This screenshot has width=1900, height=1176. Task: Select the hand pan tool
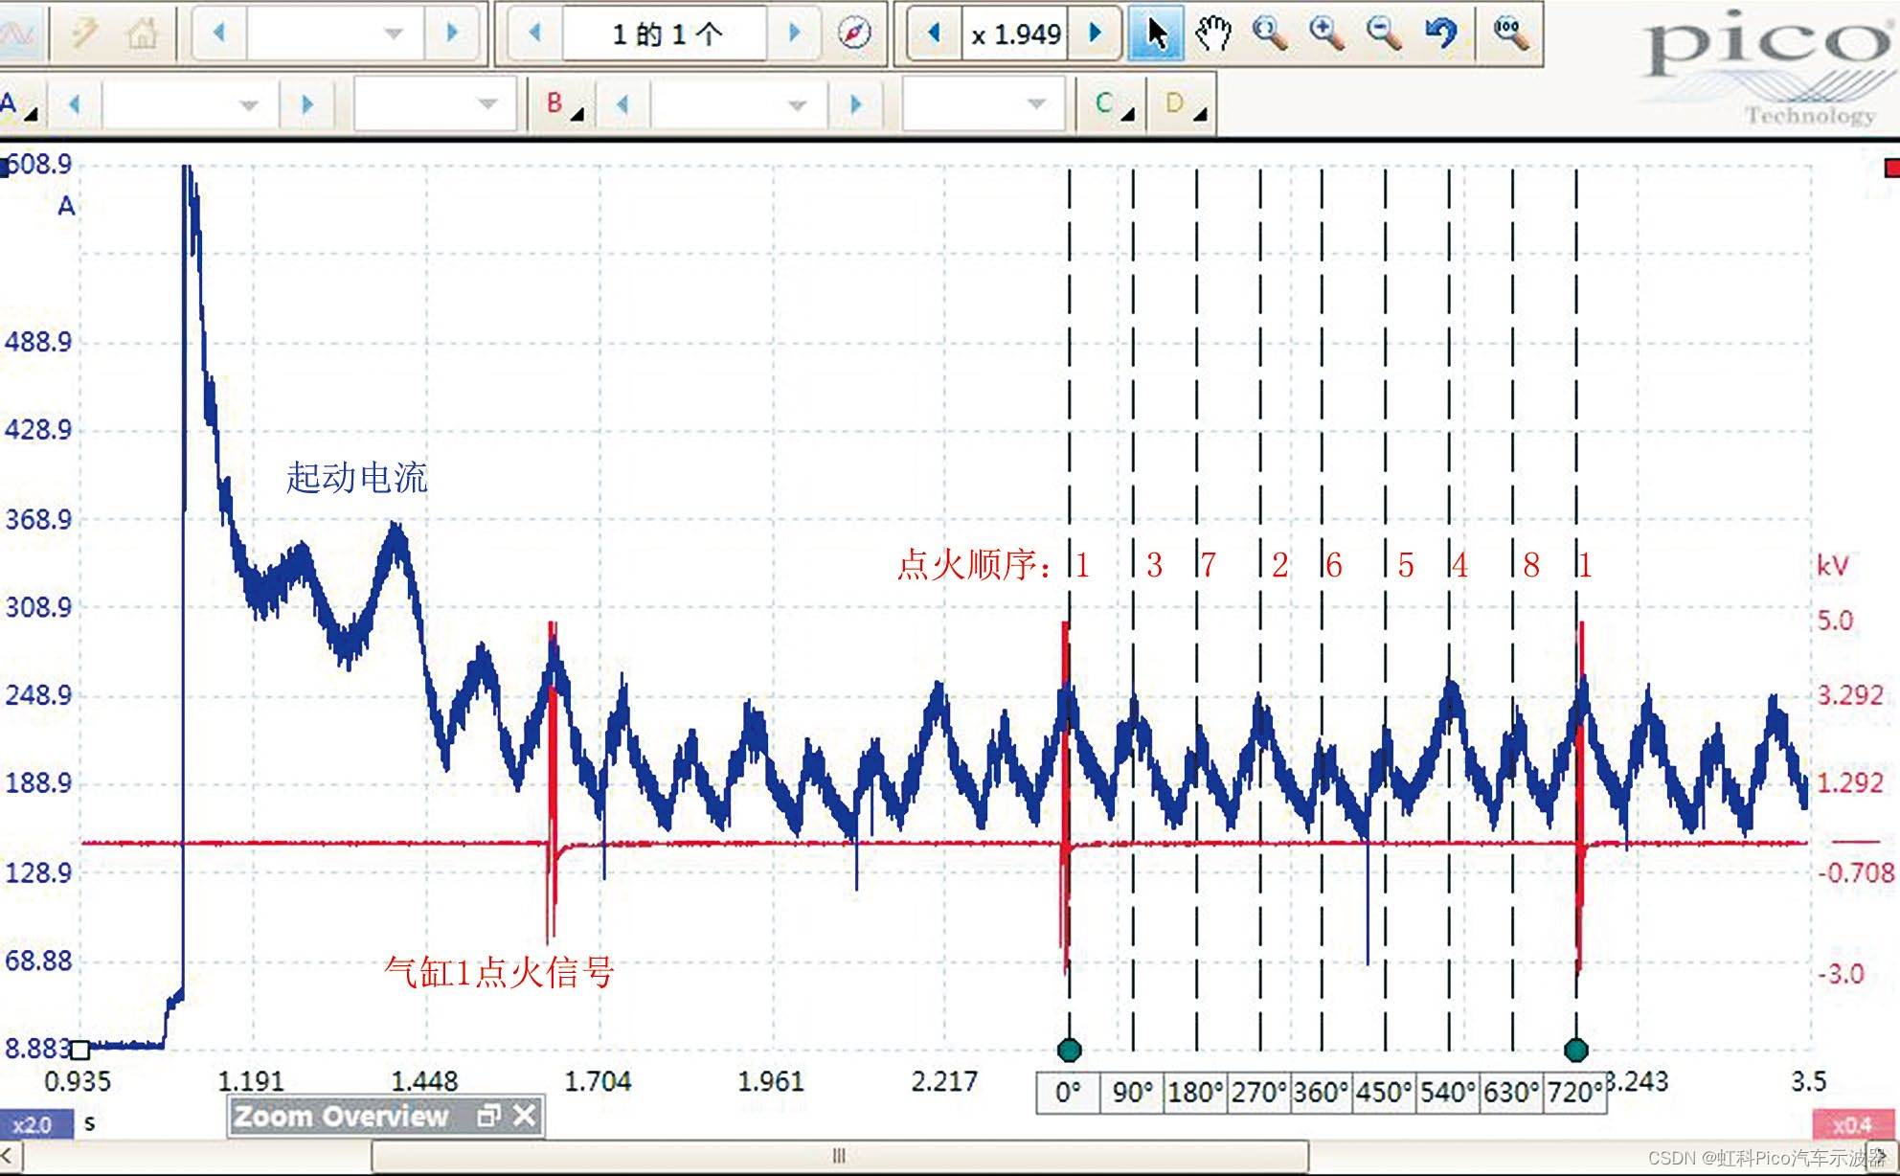point(1212,34)
